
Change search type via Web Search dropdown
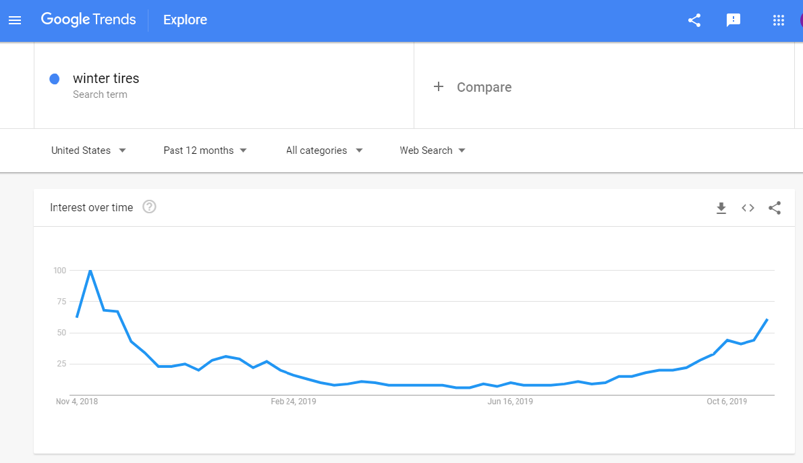click(x=432, y=150)
